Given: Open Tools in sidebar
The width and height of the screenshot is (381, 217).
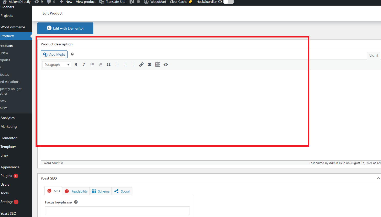Looking at the screenshot, I should point(5,193).
